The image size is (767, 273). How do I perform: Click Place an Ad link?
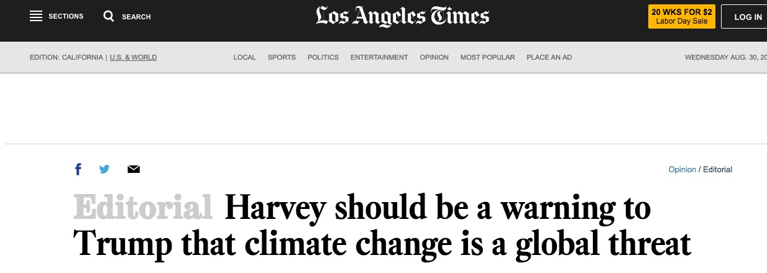pyautogui.click(x=549, y=57)
